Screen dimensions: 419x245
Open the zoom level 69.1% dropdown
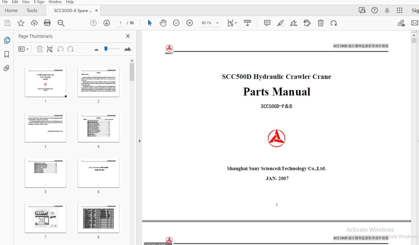tap(210, 23)
